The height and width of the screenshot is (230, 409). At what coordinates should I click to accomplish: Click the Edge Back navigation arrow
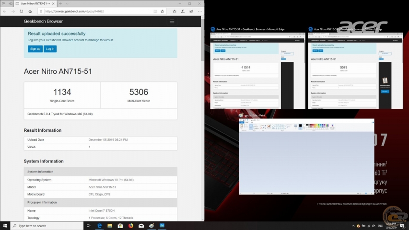pyautogui.click(x=5, y=11)
